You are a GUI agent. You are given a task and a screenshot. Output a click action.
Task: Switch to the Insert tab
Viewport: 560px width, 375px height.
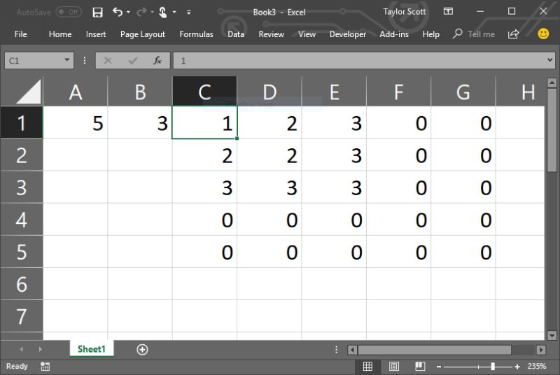click(96, 34)
